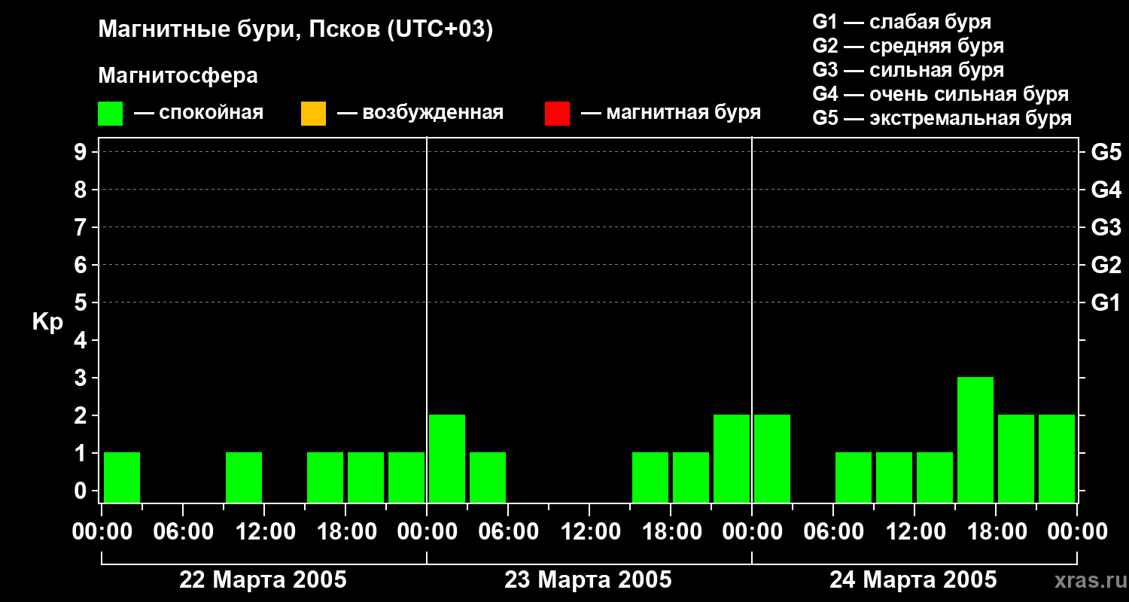1129x602 pixels.
Task: Click the 'G3 — сильная буря' legend entry
Action: (x=908, y=70)
